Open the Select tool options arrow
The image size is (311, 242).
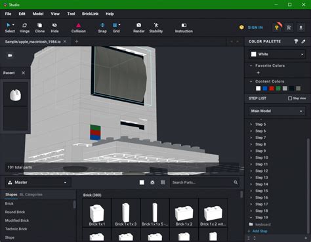pos(13,25)
